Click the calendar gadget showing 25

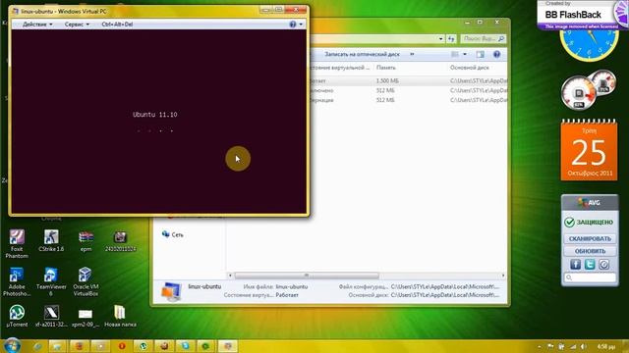(589, 150)
